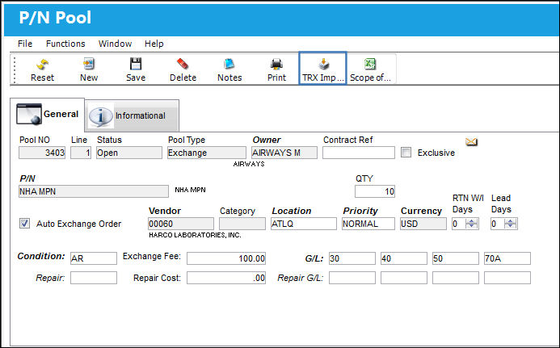
Task: Click the G/L field containing 30
Action: click(x=352, y=258)
